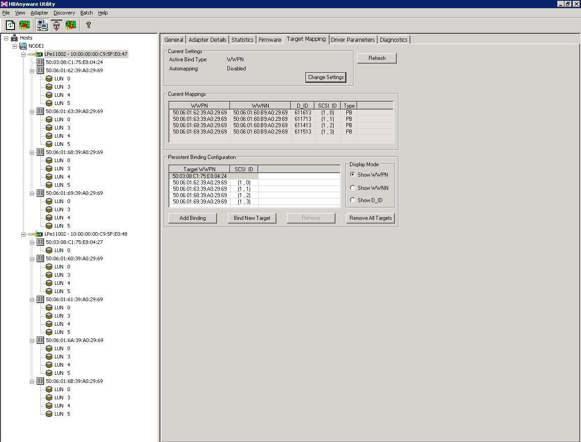
Task: Click the Refresh button
Action: (x=377, y=58)
